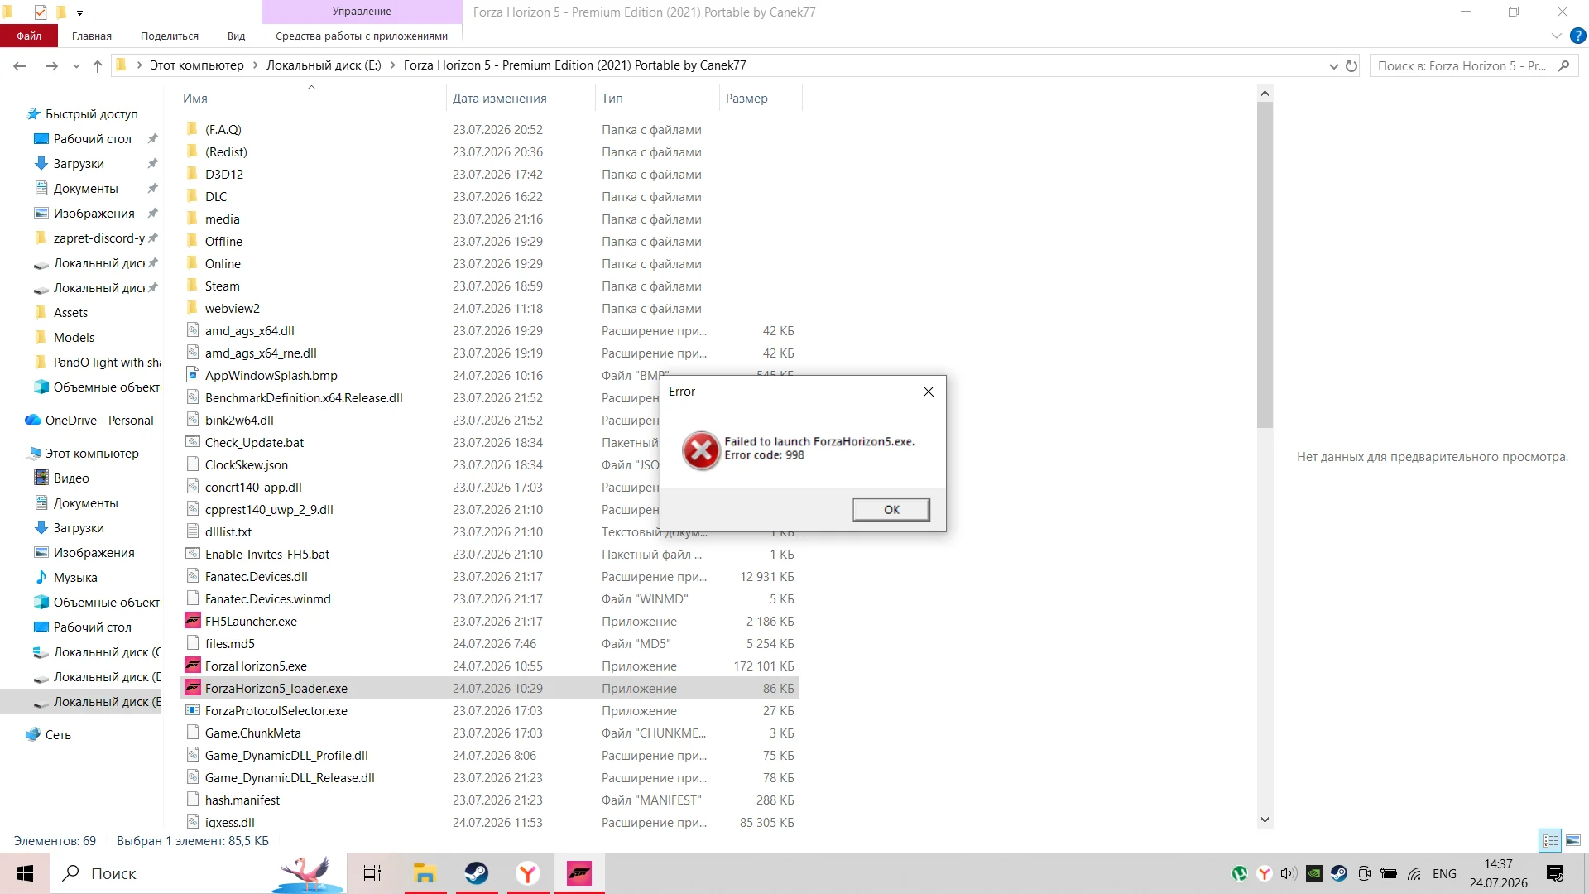Viewport: 1589px width, 894px height.
Task: Open File Explorer taskbar icon
Action: [x=425, y=873]
